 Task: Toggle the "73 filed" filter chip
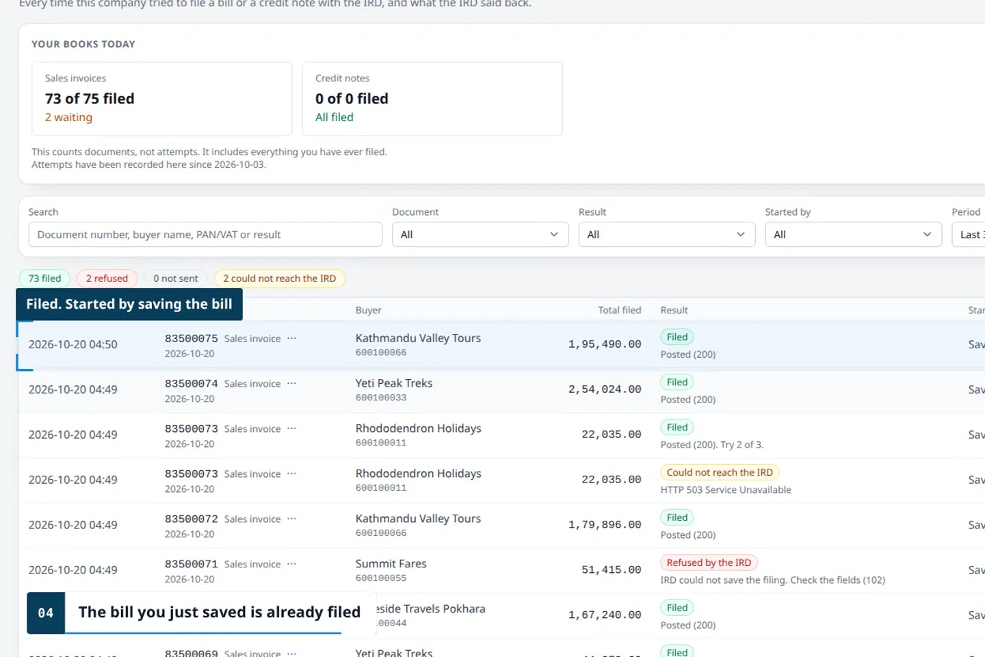tap(44, 279)
